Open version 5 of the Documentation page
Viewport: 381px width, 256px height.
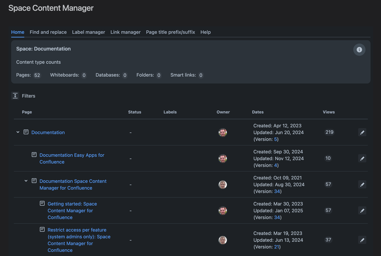[276, 139]
